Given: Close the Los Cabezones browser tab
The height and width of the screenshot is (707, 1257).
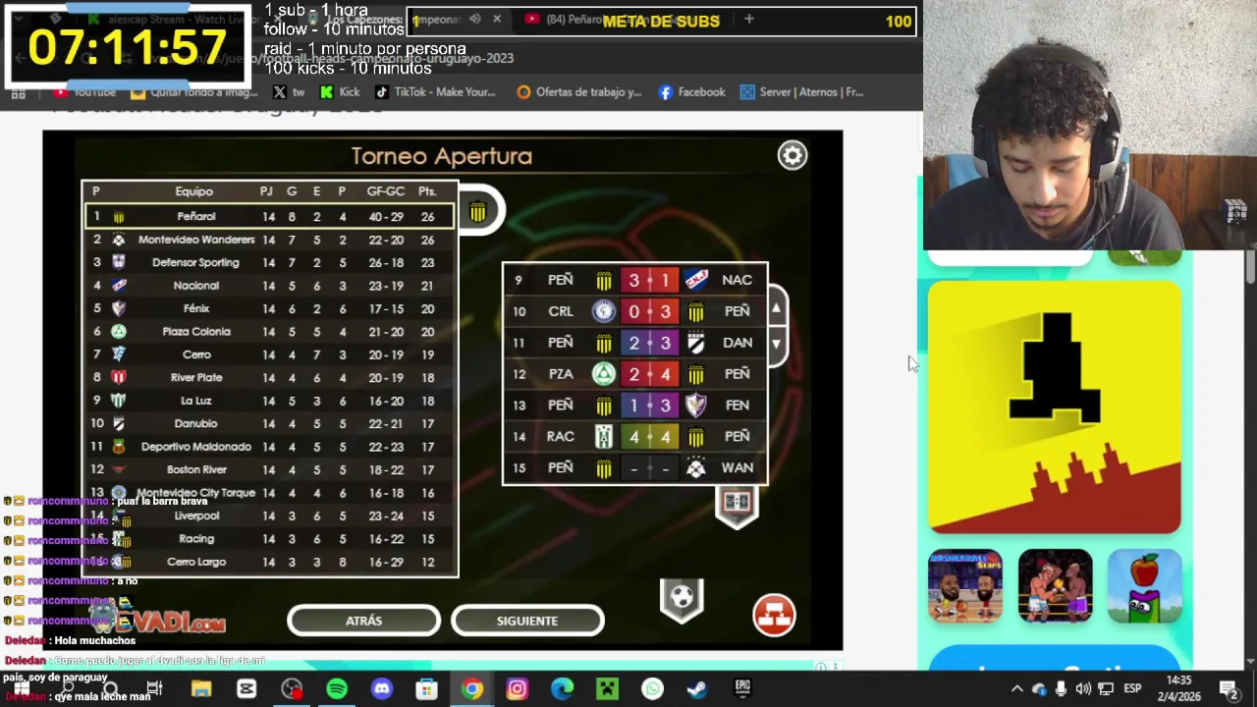Looking at the screenshot, I should coord(496,19).
